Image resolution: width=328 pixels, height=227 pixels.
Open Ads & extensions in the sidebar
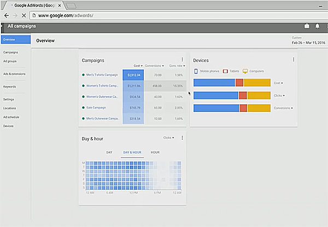tap(14, 74)
